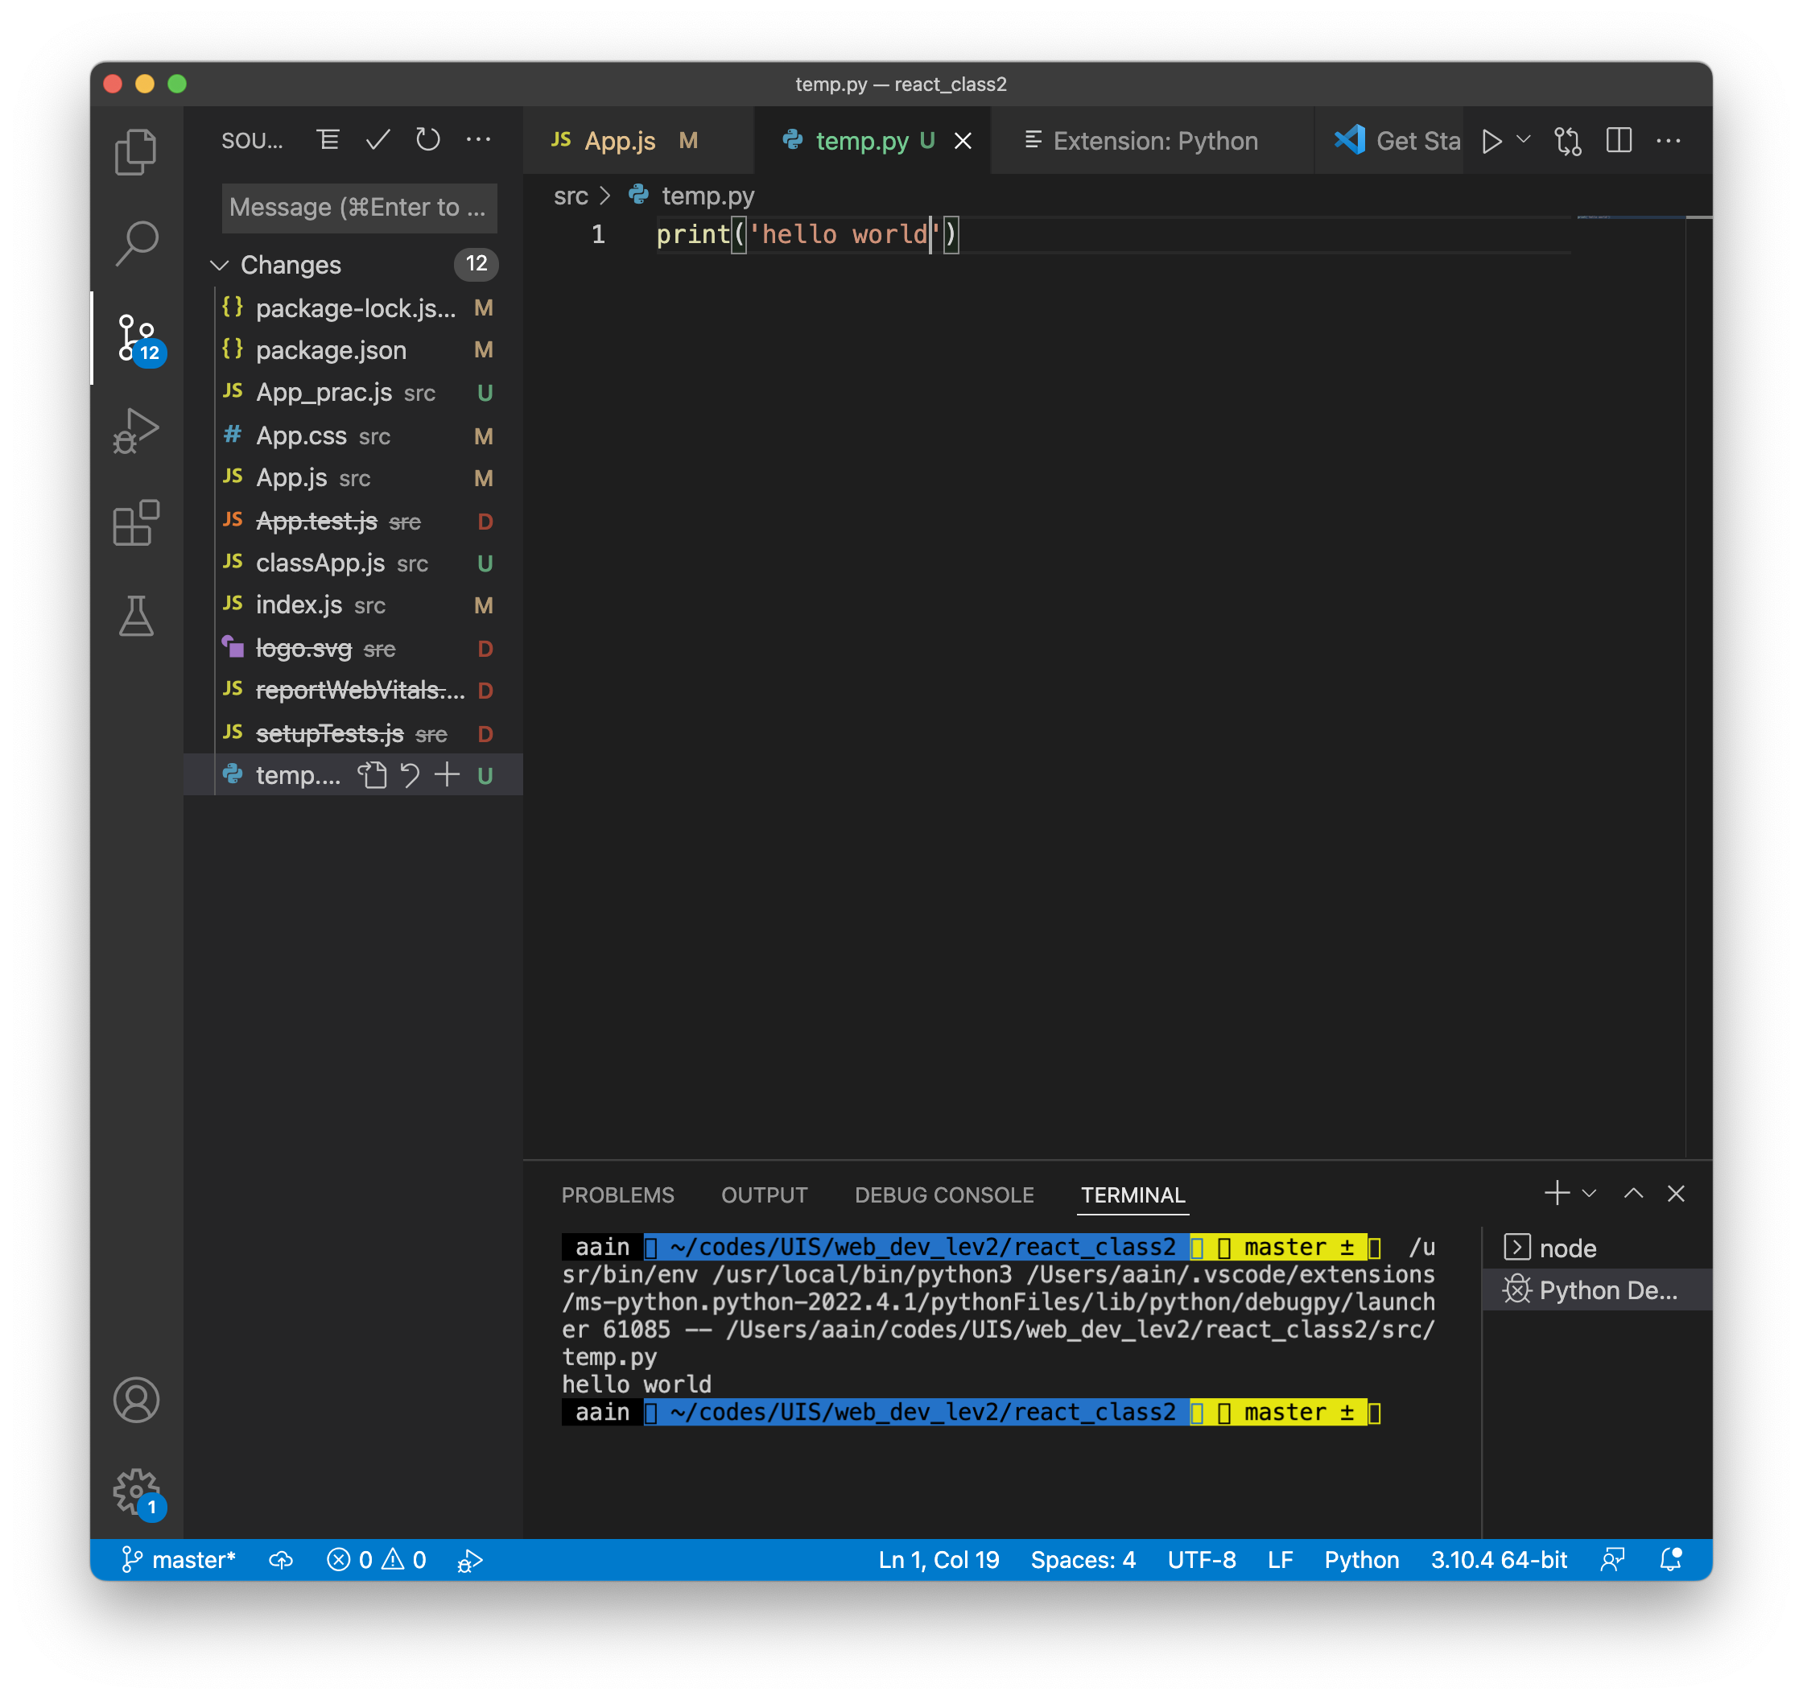Toggle split editor right
The width and height of the screenshot is (1803, 1700).
(1619, 141)
